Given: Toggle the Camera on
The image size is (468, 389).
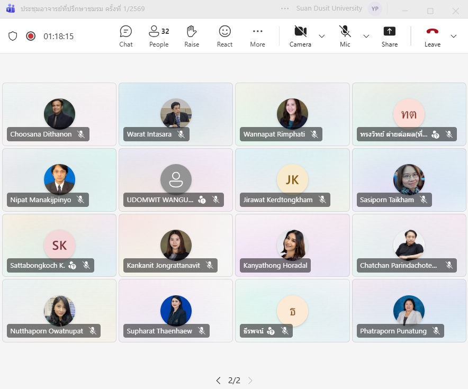Looking at the screenshot, I should [300, 37].
